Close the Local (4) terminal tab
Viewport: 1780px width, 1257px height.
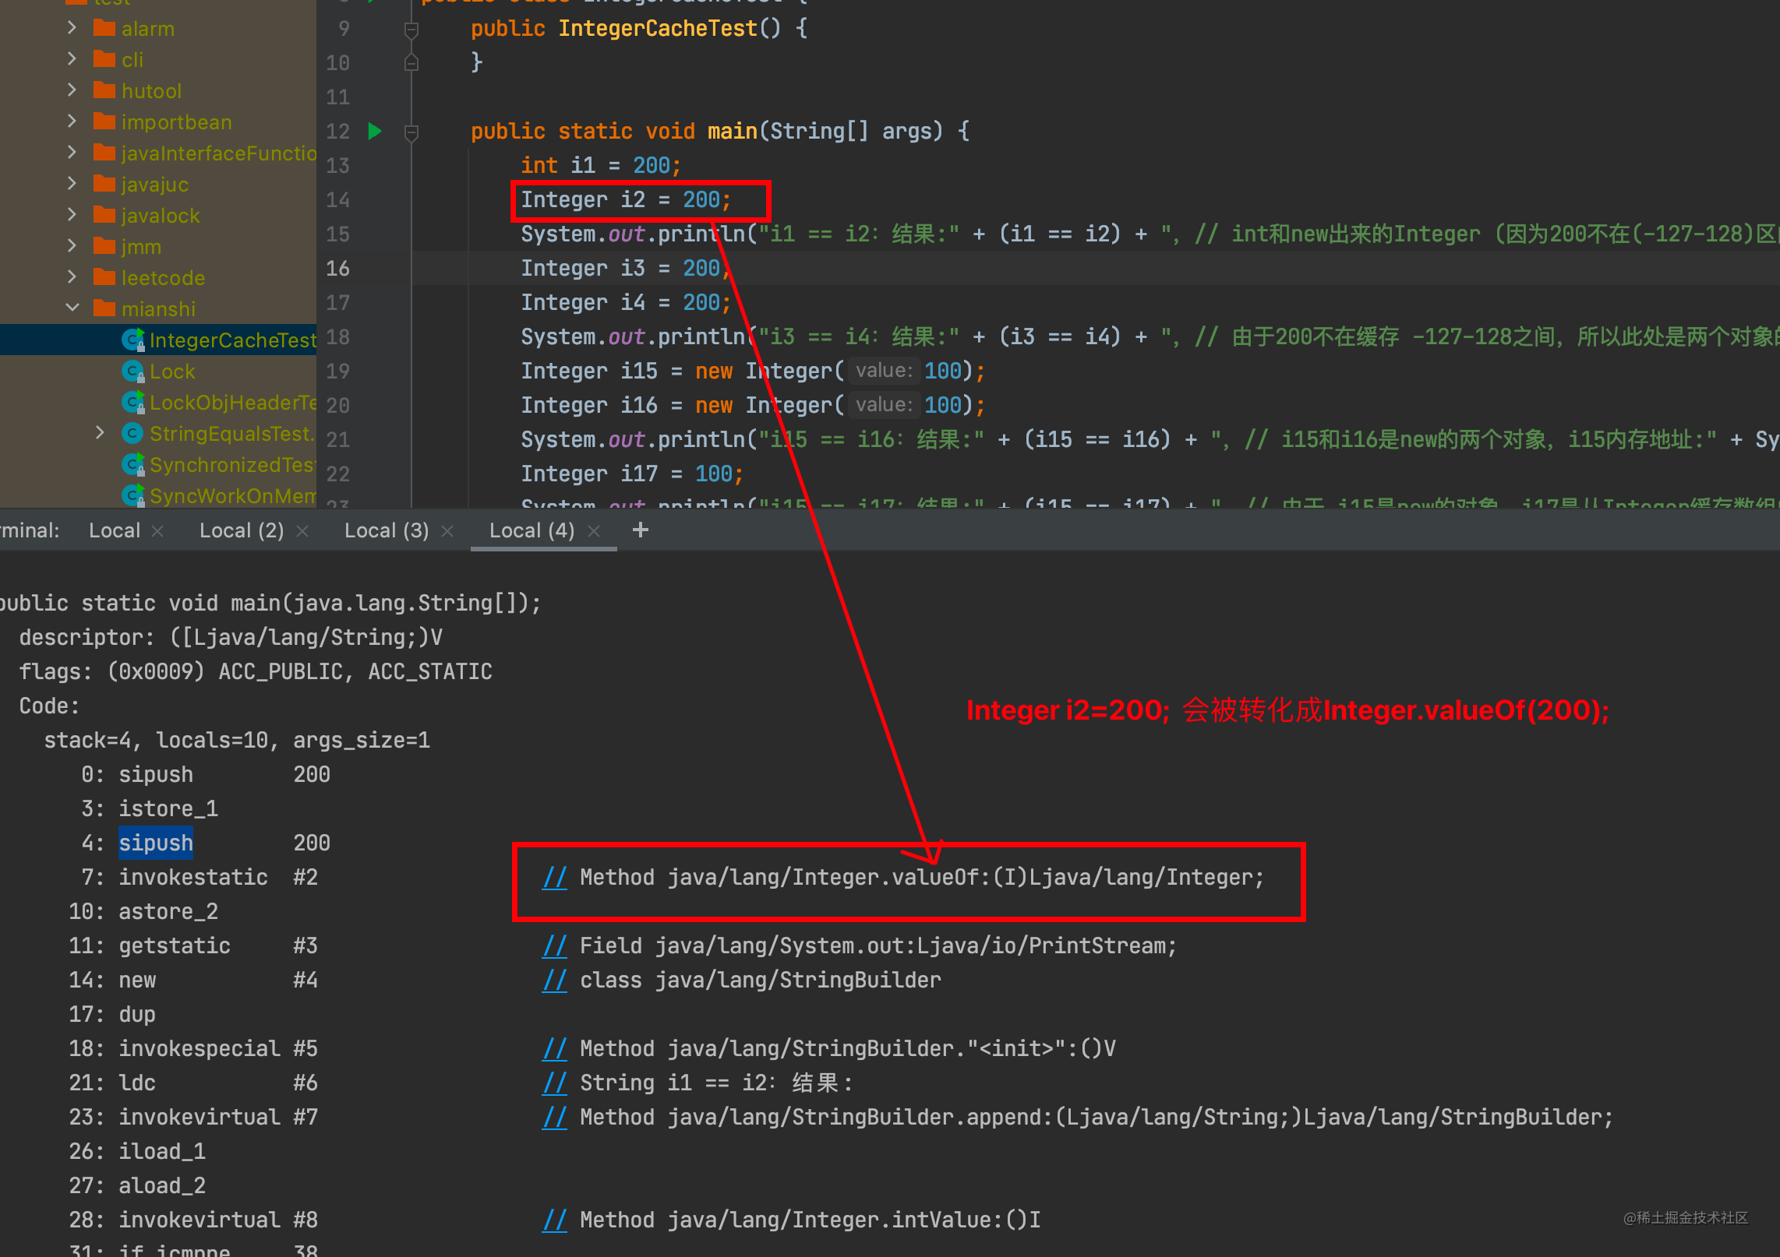click(594, 531)
